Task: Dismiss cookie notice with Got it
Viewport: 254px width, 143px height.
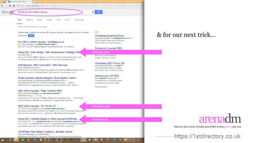Action: [31, 36]
